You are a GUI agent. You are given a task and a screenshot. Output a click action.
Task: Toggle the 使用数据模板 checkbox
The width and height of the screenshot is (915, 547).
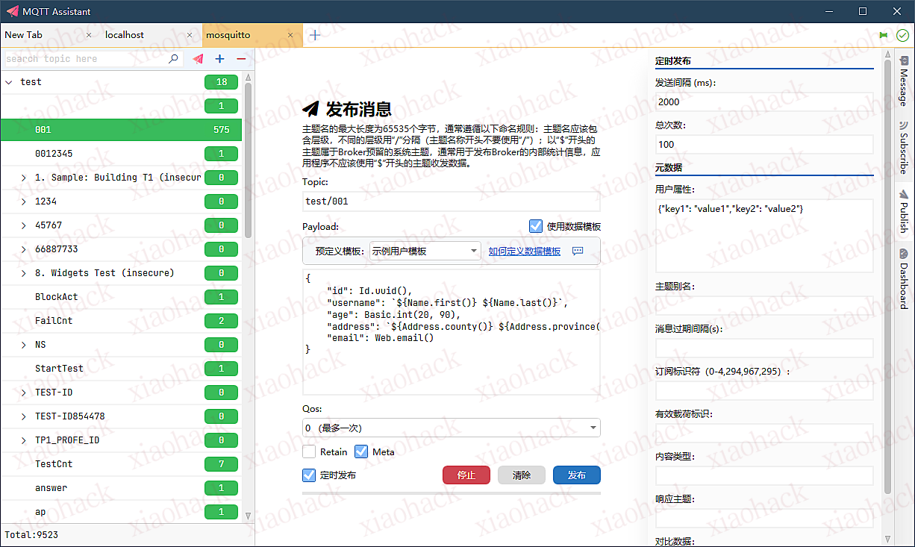pyautogui.click(x=536, y=226)
